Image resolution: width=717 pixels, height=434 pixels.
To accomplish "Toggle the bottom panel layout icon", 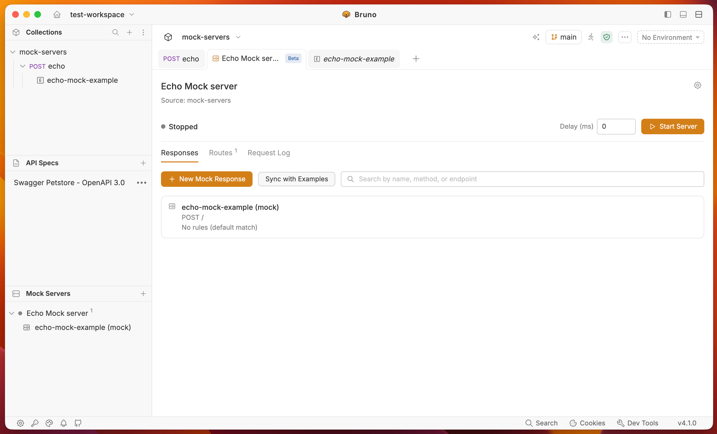I will (x=683, y=14).
